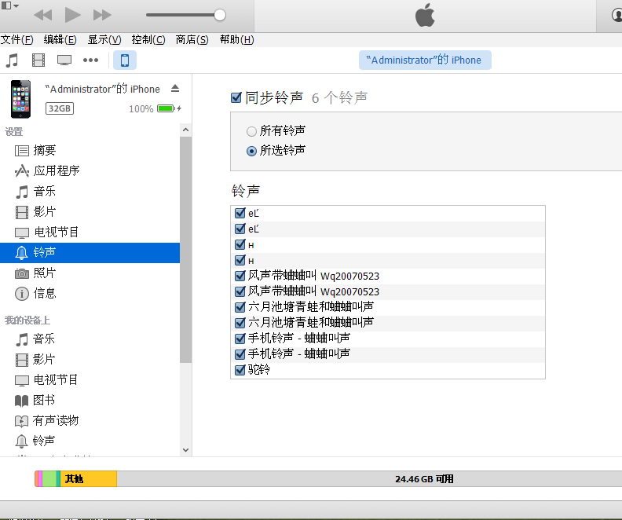Start playback with the Play button
This screenshot has width=622, height=520.
click(x=72, y=15)
